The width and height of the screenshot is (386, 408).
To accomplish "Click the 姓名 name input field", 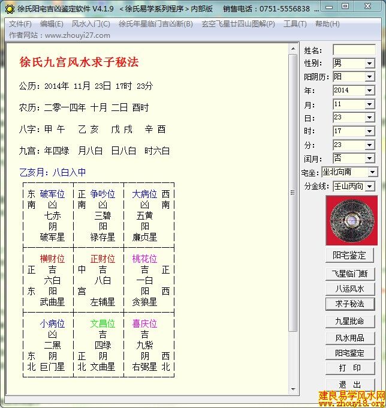I will [354, 49].
